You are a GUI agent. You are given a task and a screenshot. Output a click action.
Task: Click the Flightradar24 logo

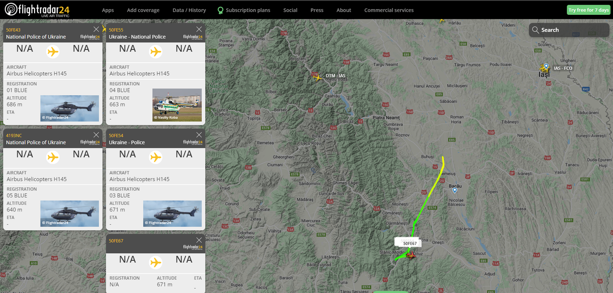coord(37,10)
